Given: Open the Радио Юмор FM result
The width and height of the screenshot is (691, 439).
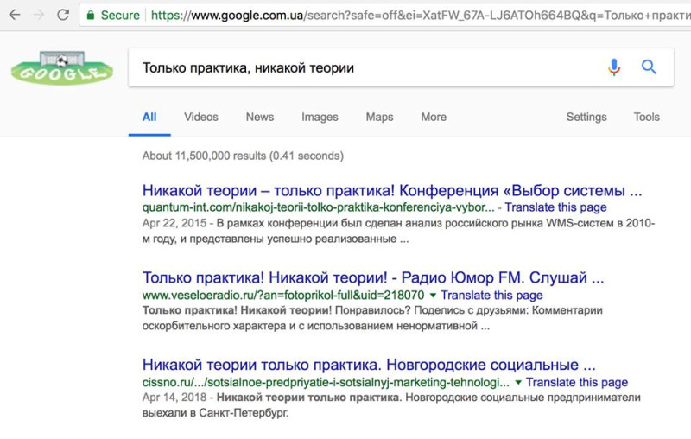Looking at the screenshot, I should pyautogui.click(x=373, y=277).
